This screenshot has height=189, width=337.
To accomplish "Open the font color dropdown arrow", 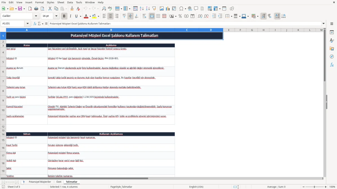I will click(90, 16).
